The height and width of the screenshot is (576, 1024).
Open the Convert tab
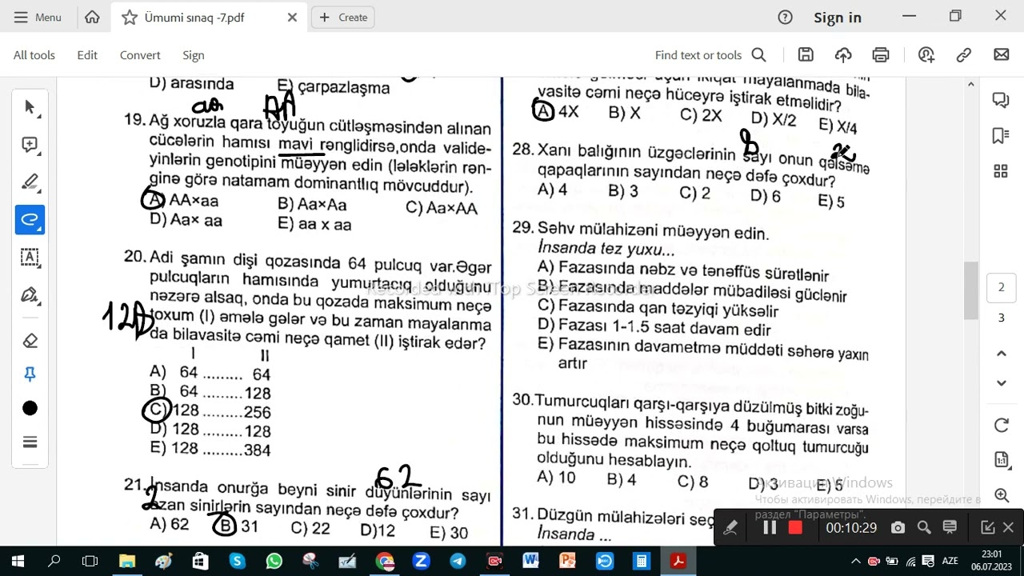point(140,54)
